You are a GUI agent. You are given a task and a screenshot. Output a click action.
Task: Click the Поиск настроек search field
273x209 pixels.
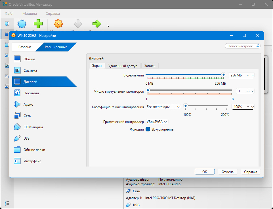pos(243,46)
